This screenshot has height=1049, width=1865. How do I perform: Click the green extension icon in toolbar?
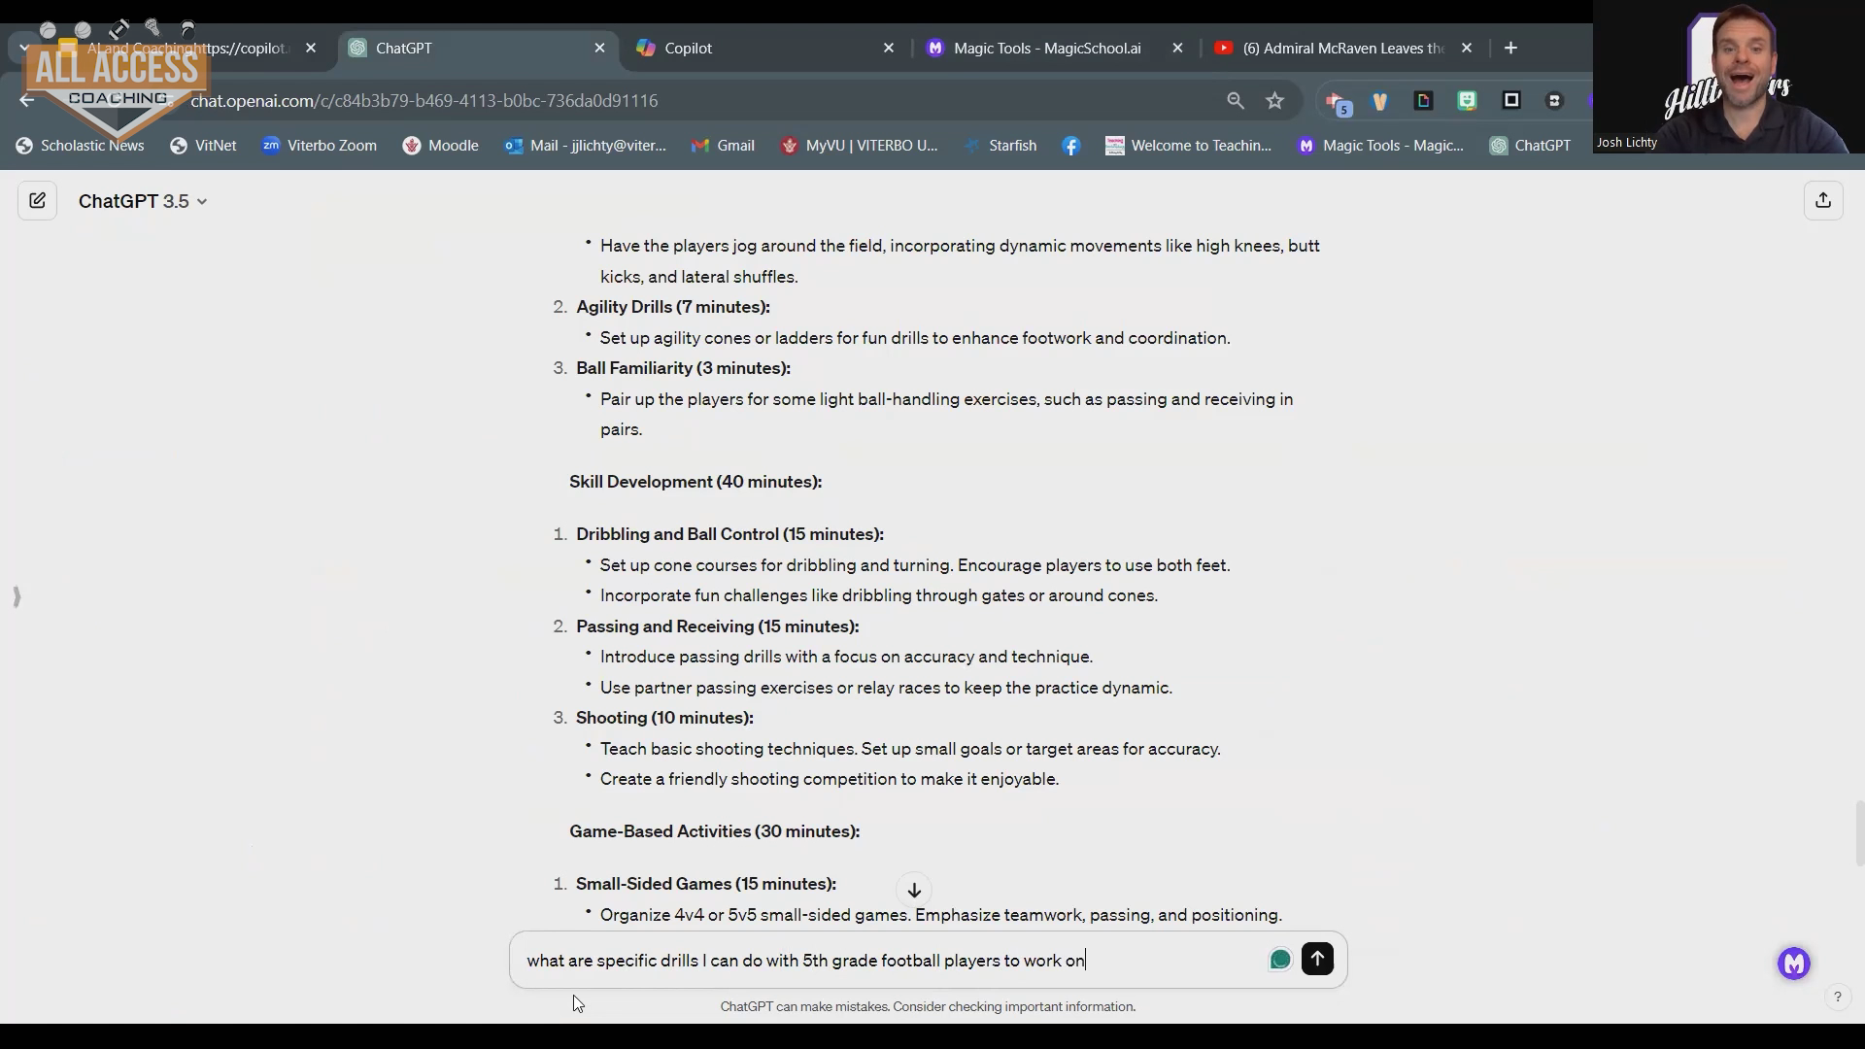1467,100
